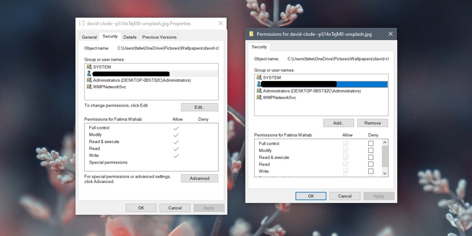Check Deny for the Write permission

[371, 171]
